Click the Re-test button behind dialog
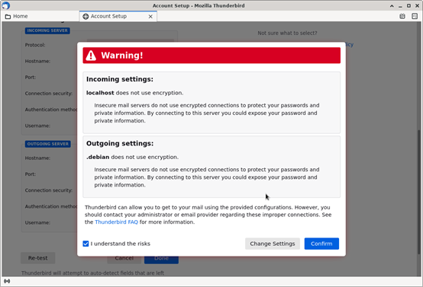The height and width of the screenshot is (287, 423). 37,258
